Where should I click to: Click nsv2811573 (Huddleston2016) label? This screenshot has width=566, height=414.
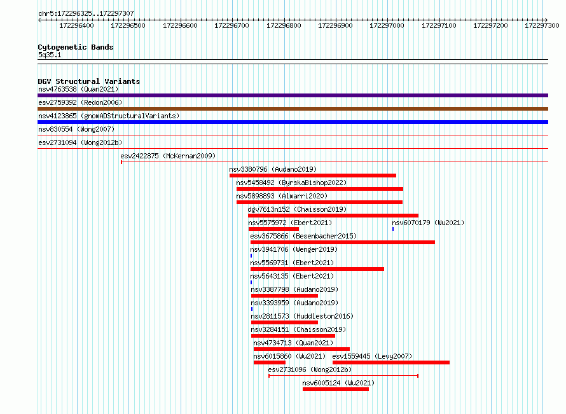302,316
